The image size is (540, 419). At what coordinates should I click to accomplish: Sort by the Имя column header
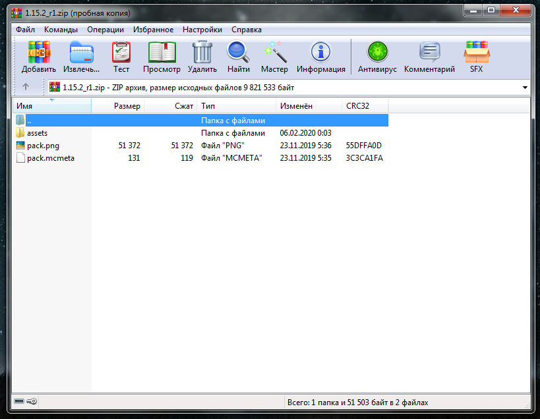point(52,105)
